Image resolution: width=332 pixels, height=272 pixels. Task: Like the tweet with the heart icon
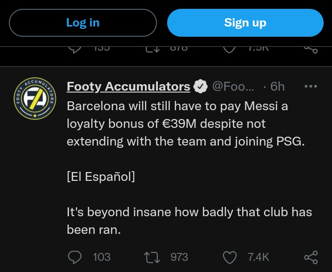click(x=230, y=258)
